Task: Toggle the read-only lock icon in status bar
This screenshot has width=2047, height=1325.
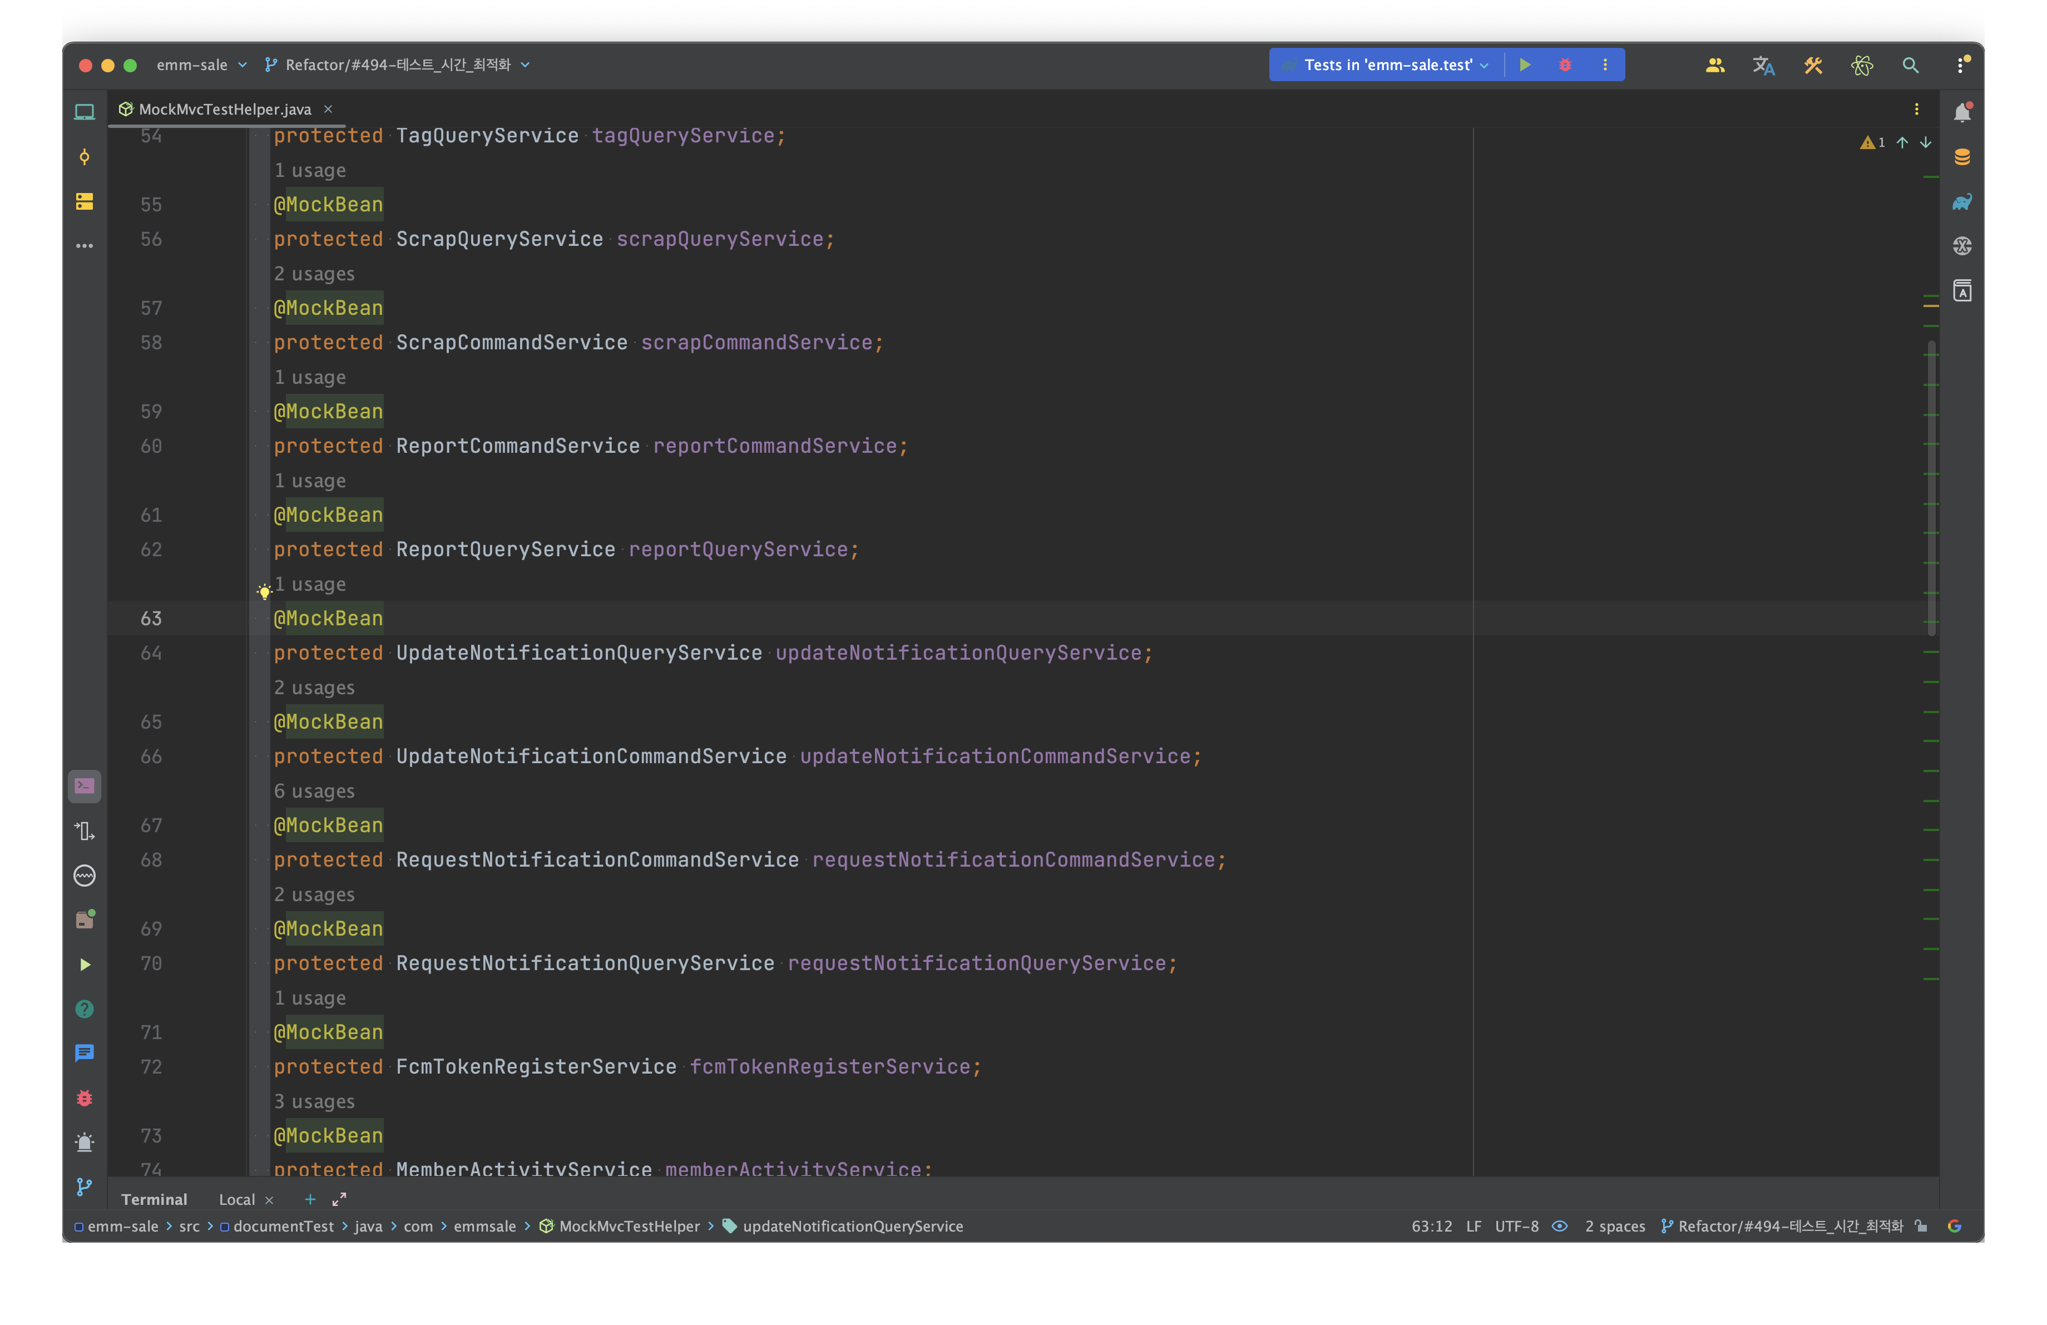Action: [x=1921, y=1226]
